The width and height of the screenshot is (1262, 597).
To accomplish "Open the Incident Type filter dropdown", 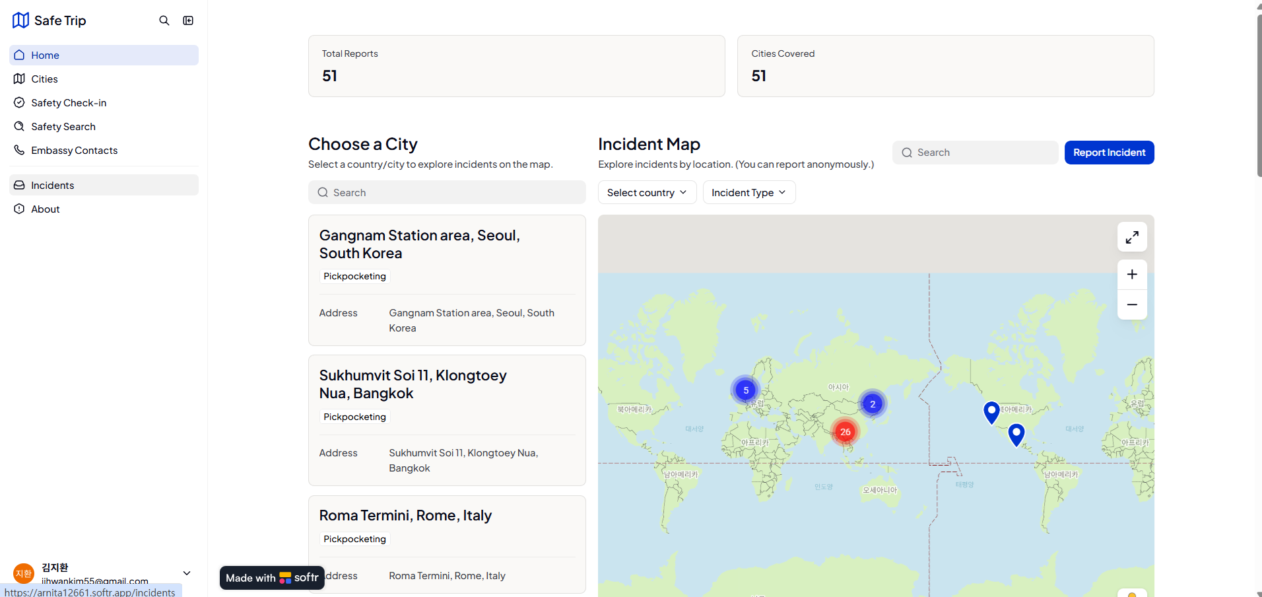I will click(x=748, y=193).
